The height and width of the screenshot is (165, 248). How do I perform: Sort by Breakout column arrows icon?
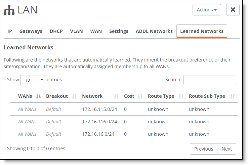coord(74,96)
